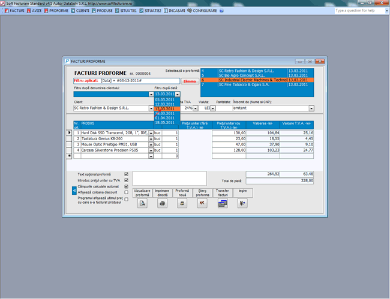Click the Iesire exit door icon
This screenshot has width=390, height=299.
point(242,203)
